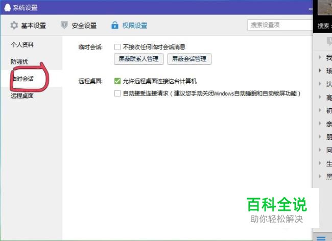
Task: Select 防骚扰 in the sidebar
Action: point(19,62)
